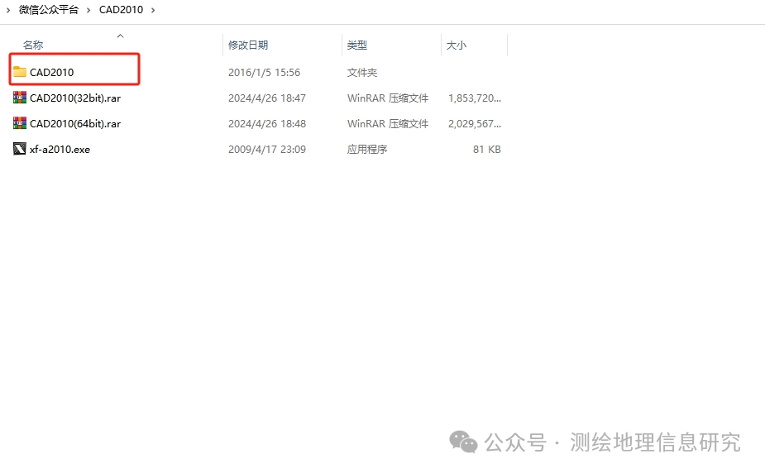
Task: Sort by the 大小 column header
Action: [x=457, y=45]
